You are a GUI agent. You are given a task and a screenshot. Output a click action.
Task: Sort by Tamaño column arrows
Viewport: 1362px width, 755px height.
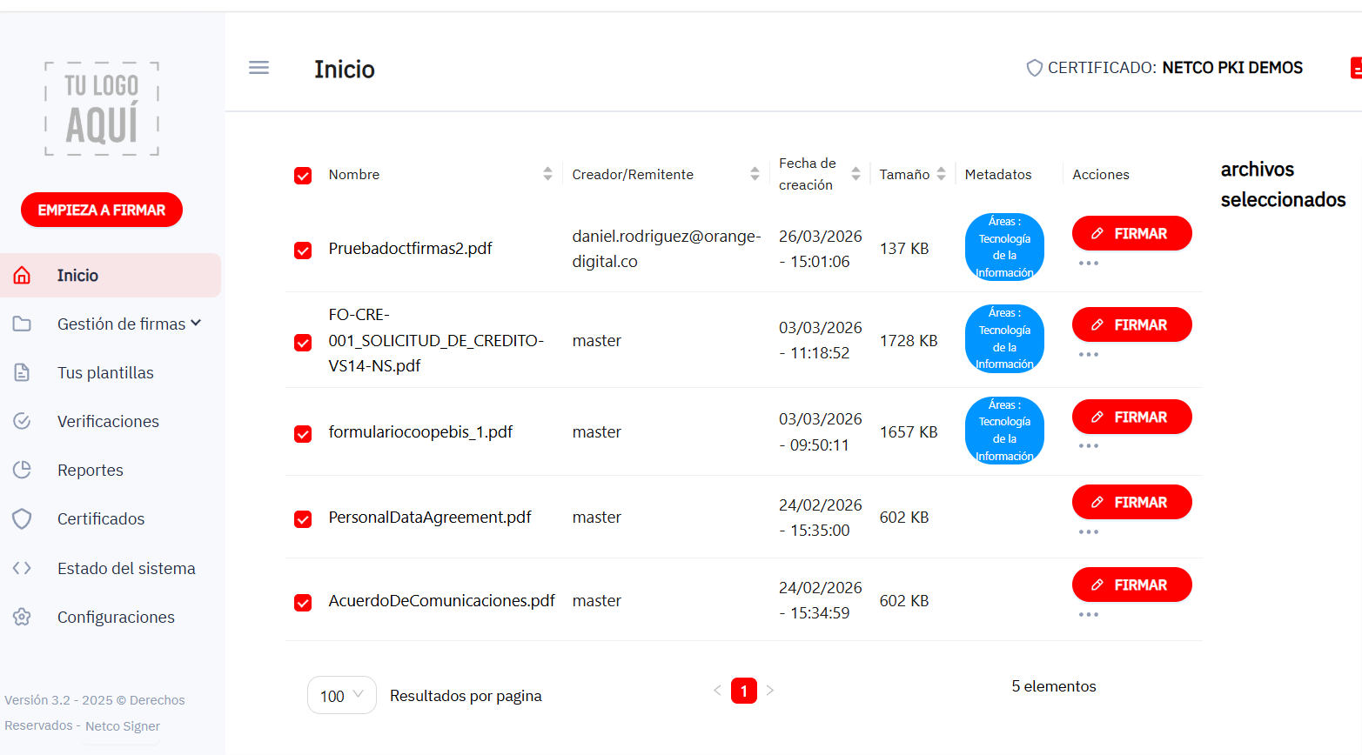click(x=941, y=174)
